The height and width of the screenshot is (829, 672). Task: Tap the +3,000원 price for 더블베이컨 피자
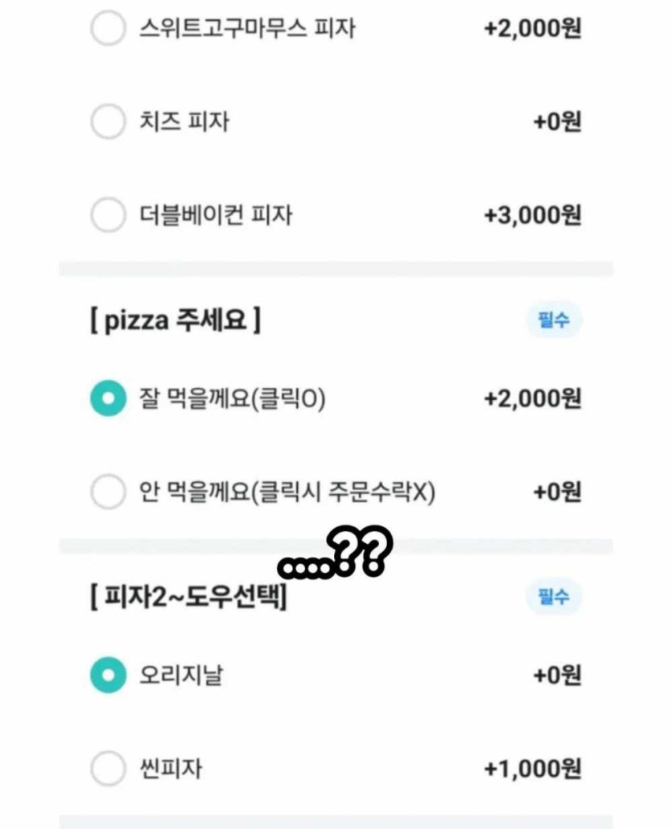533,215
